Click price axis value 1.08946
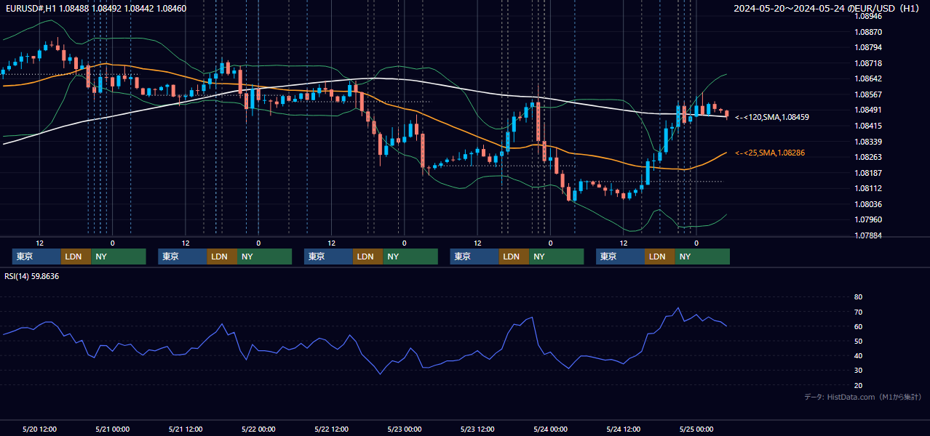 tap(868, 16)
